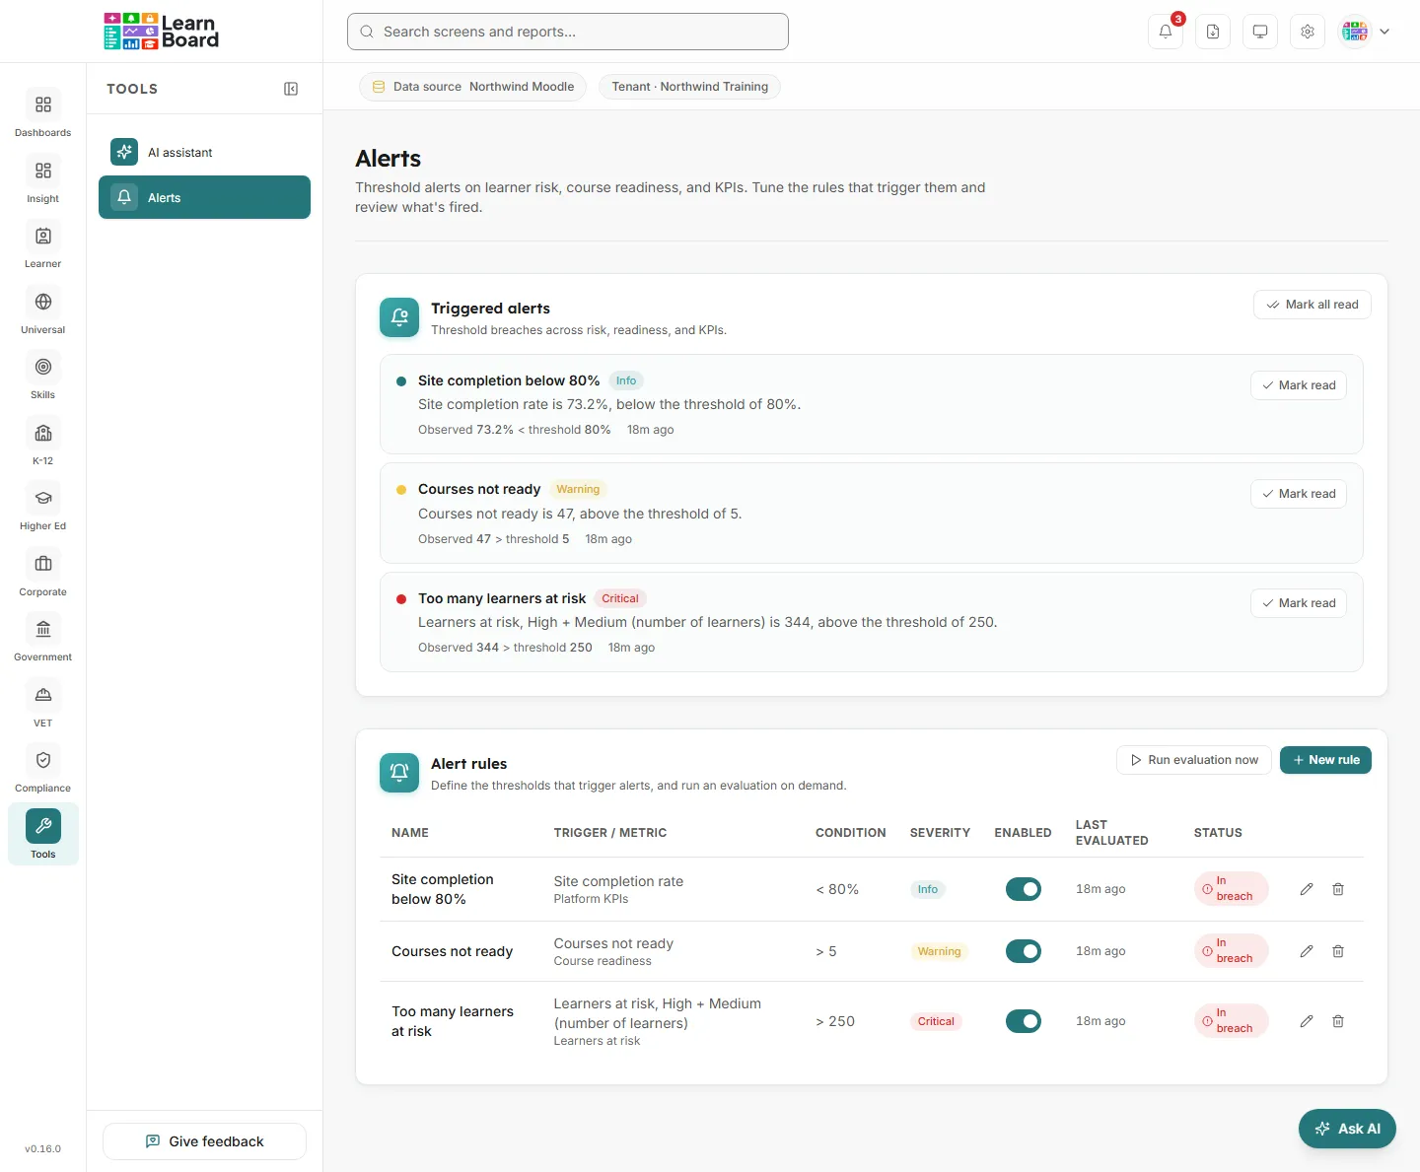Delete the Courses not ready rule
Screen dimensions: 1420x1172
[x=1338, y=951]
